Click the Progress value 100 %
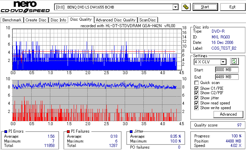 click(x=236, y=136)
